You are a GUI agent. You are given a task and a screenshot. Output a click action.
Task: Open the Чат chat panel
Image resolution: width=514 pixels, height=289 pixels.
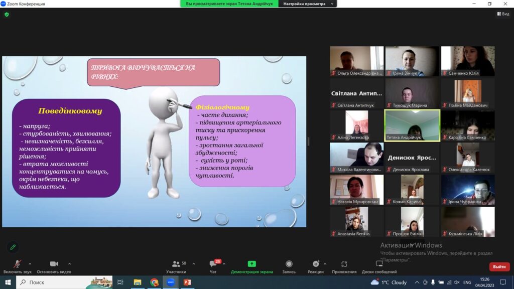[x=213, y=264]
